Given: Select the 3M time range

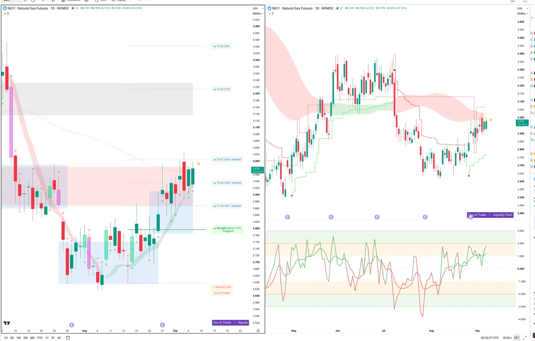Looking at the screenshot, I should tap(25, 337).
